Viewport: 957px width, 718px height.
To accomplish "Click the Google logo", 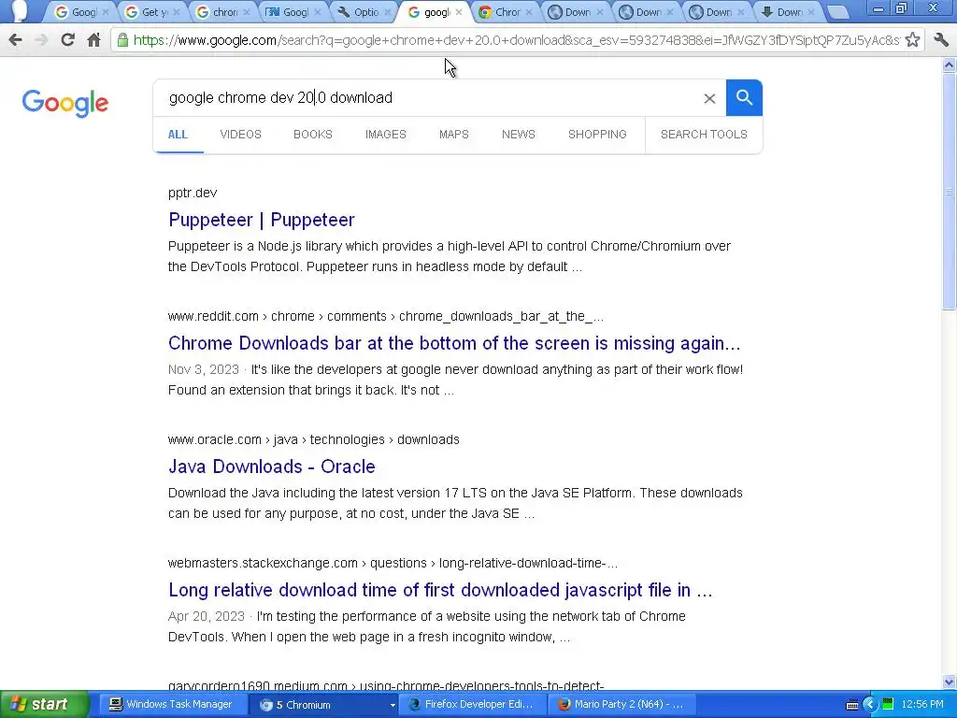I will 65,103.
